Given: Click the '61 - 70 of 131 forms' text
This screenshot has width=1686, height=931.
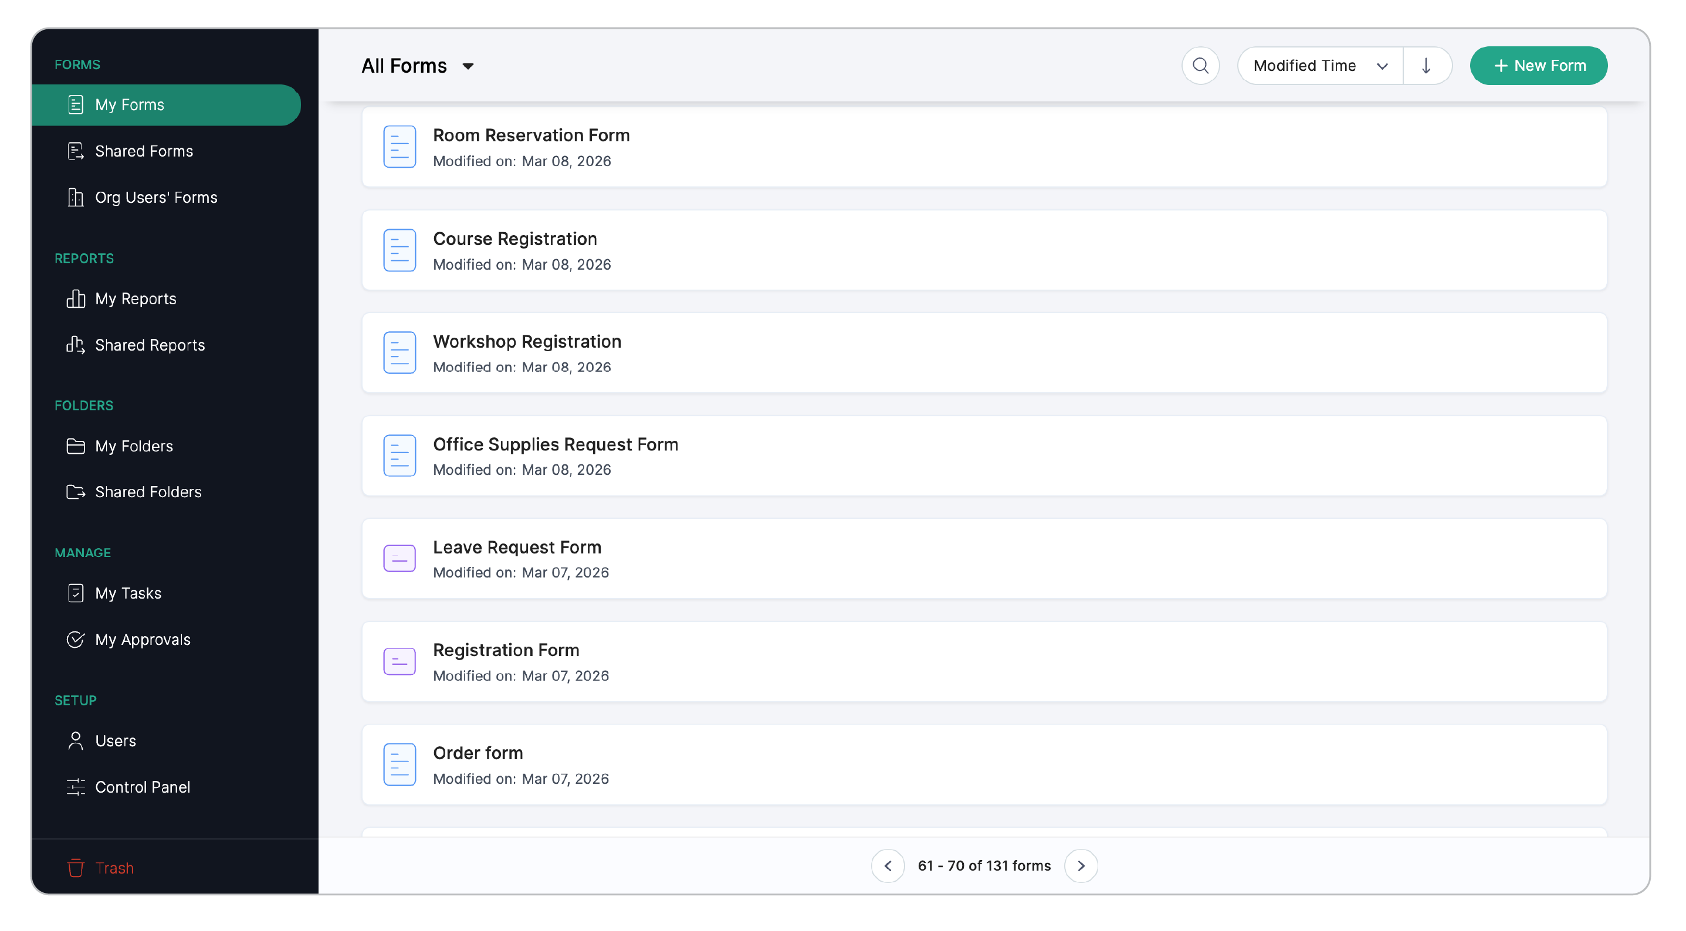Looking at the screenshot, I should click(x=984, y=865).
